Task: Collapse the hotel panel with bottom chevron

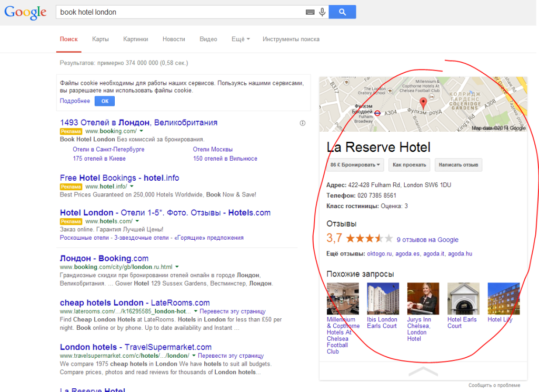Action: coord(423,371)
